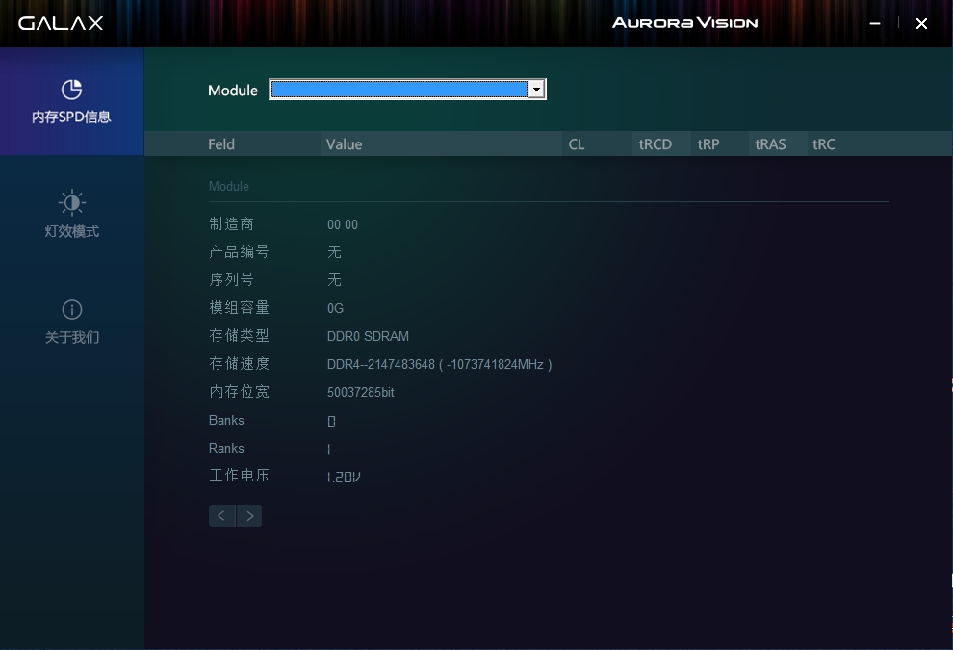Viewport: 953px width, 650px height.
Task: Expand the Module dropdown arrow
Action: 536,90
